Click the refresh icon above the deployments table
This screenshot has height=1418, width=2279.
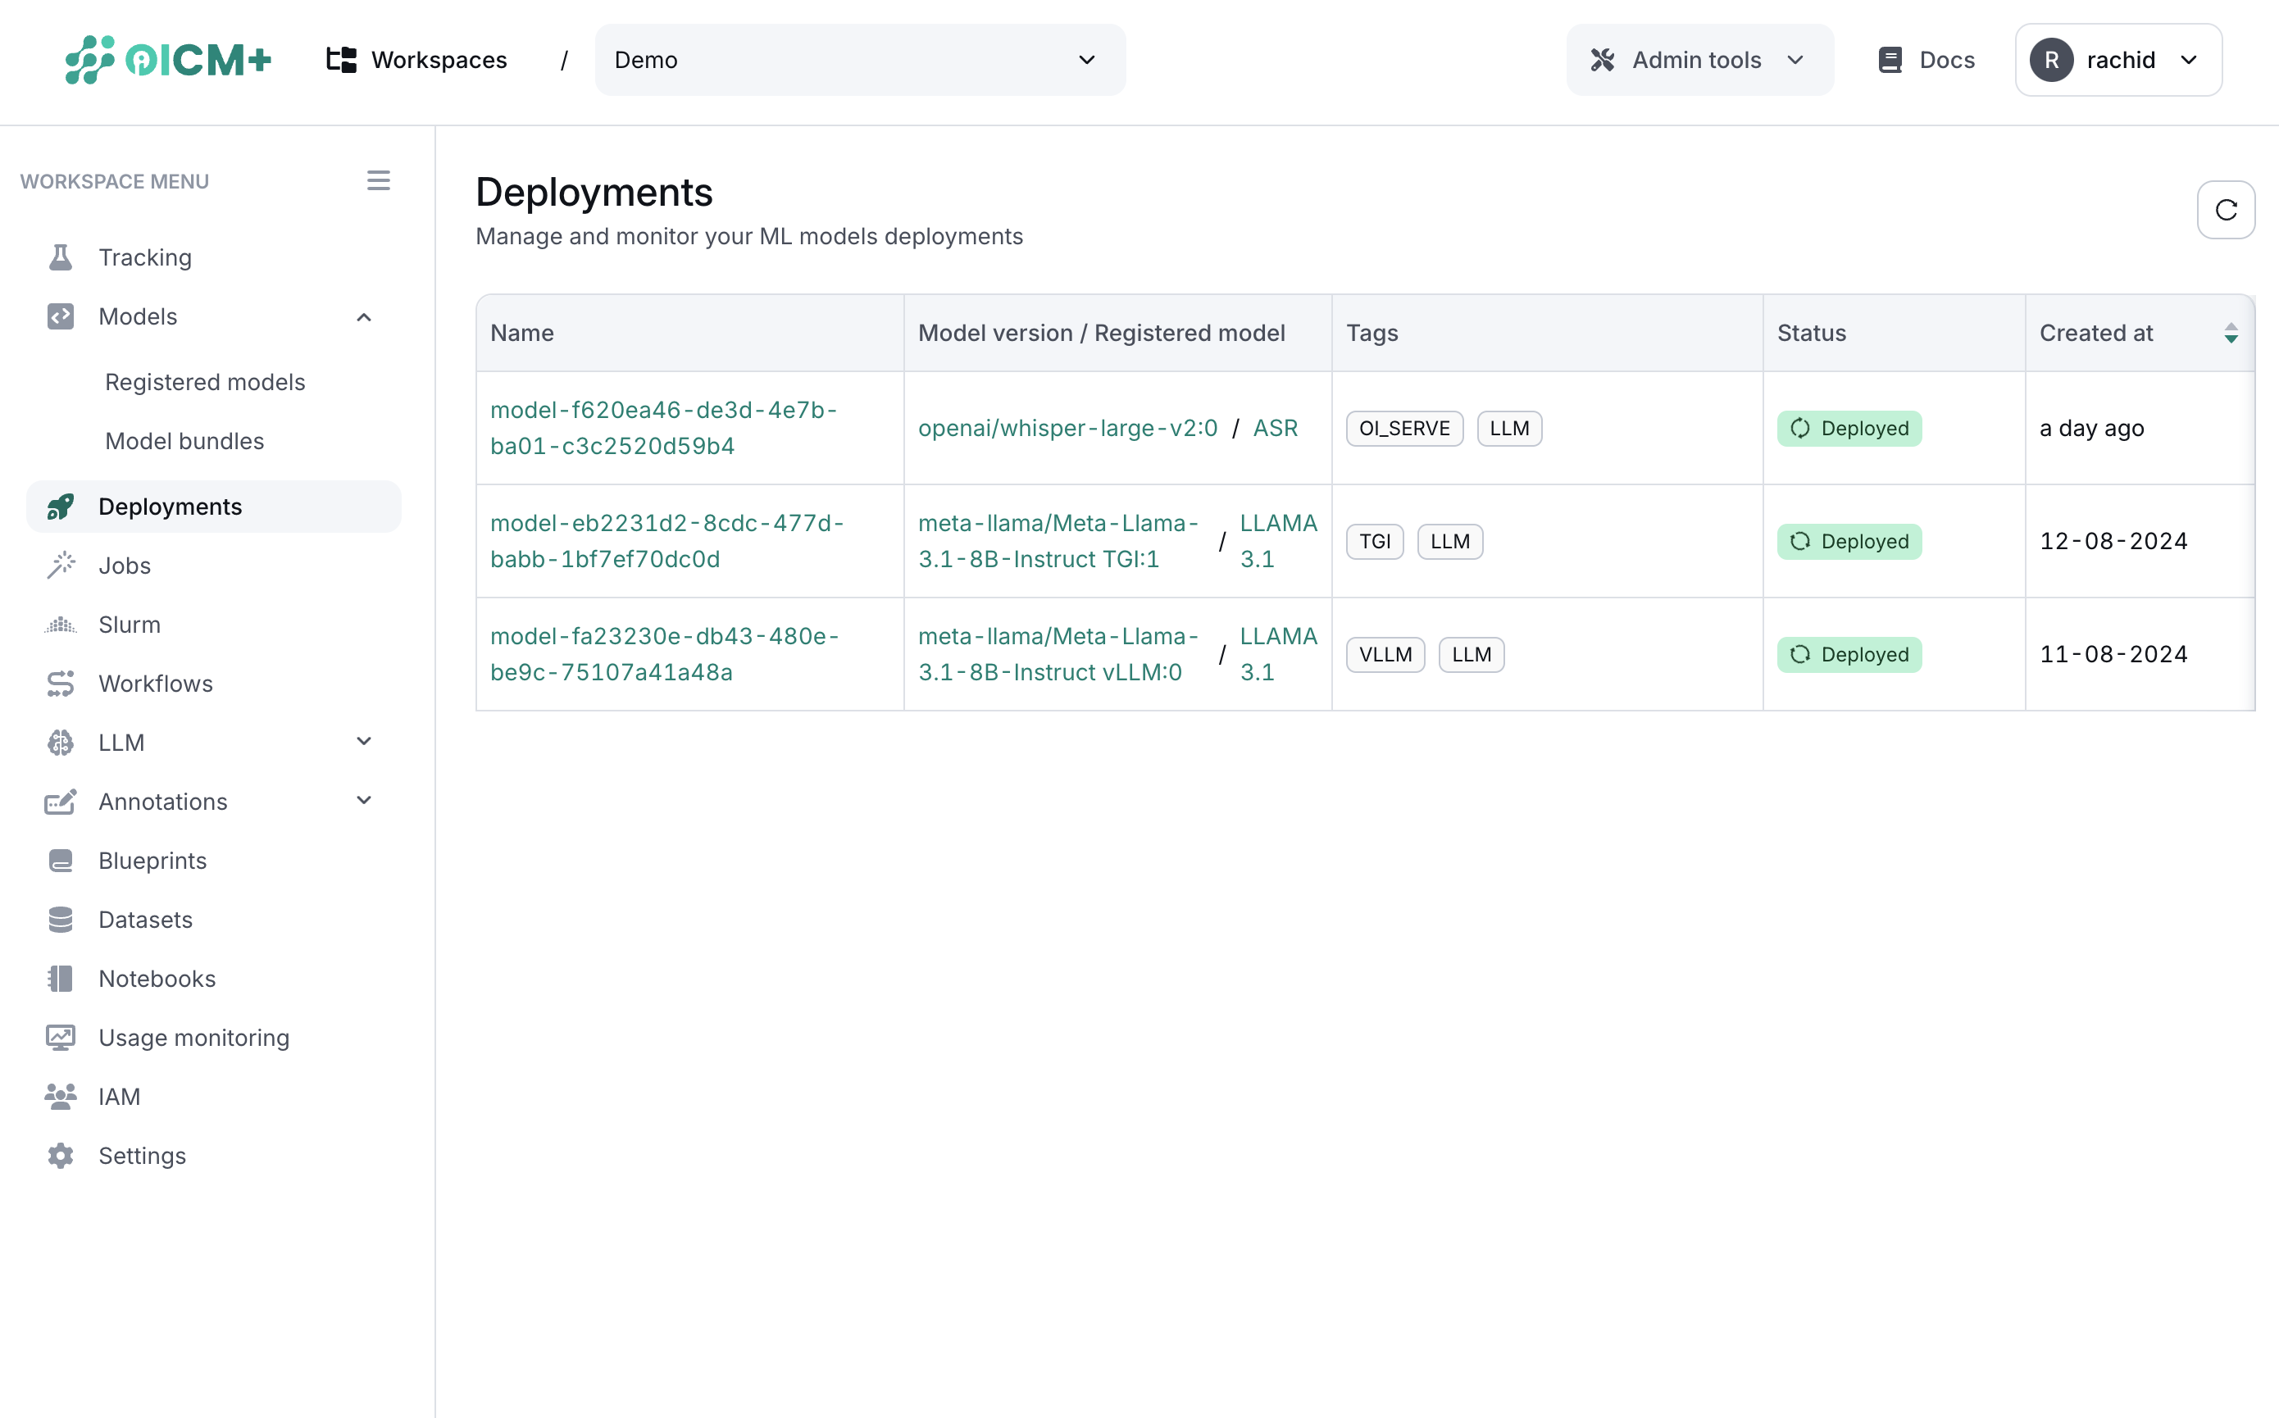[x=2226, y=209]
